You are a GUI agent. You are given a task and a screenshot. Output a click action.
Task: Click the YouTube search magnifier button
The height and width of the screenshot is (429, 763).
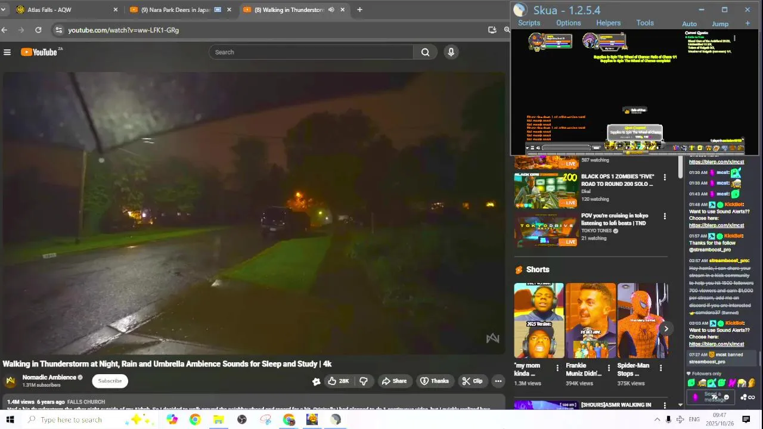(x=425, y=52)
